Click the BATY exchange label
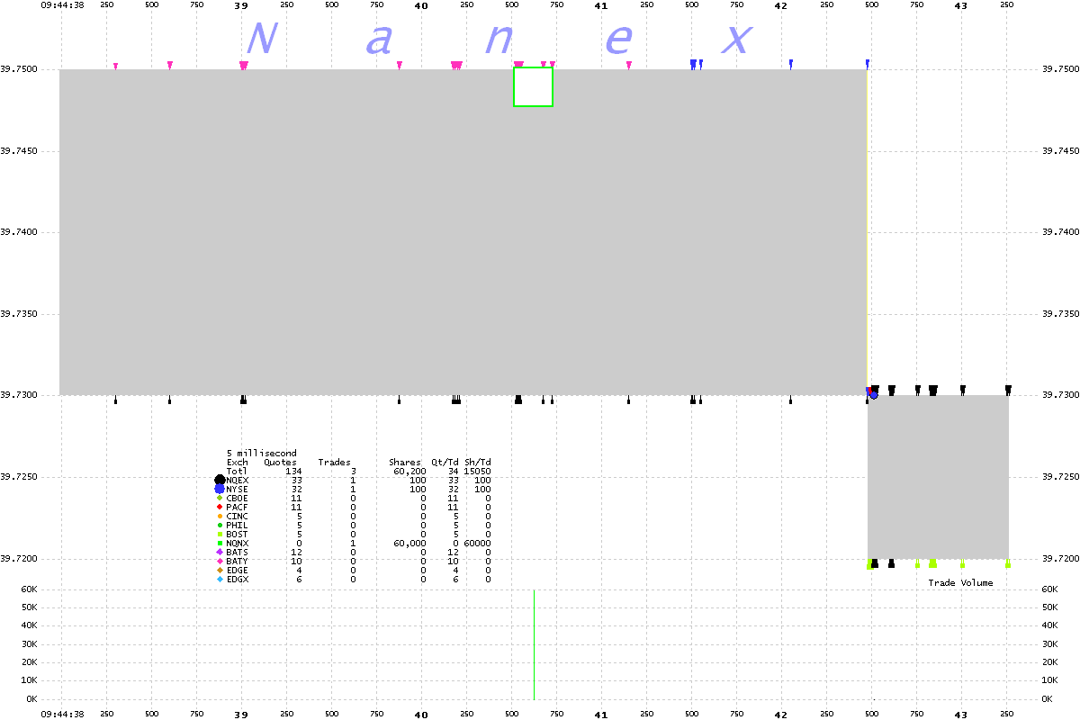1080x720 pixels. point(238,562)
